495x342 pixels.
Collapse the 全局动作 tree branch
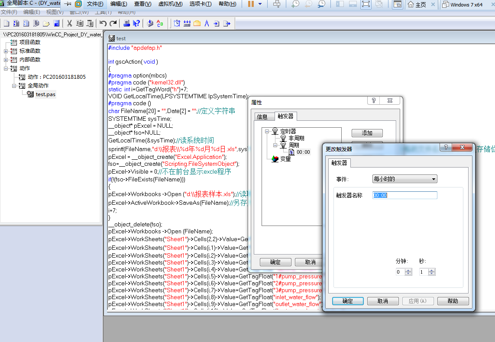13,85
